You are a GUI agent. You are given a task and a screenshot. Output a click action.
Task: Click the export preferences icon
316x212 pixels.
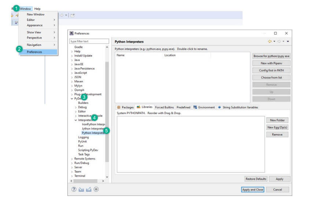[x=88, y=189]
